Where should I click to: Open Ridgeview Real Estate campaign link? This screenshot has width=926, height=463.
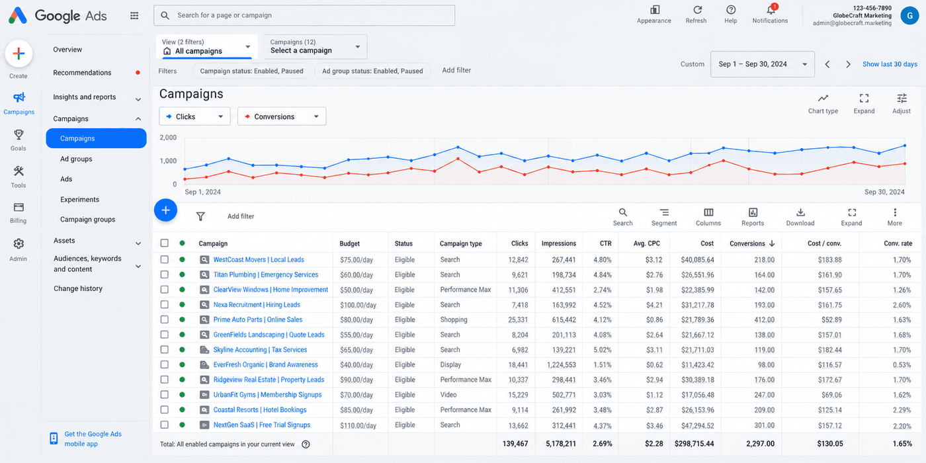[269, 380]
